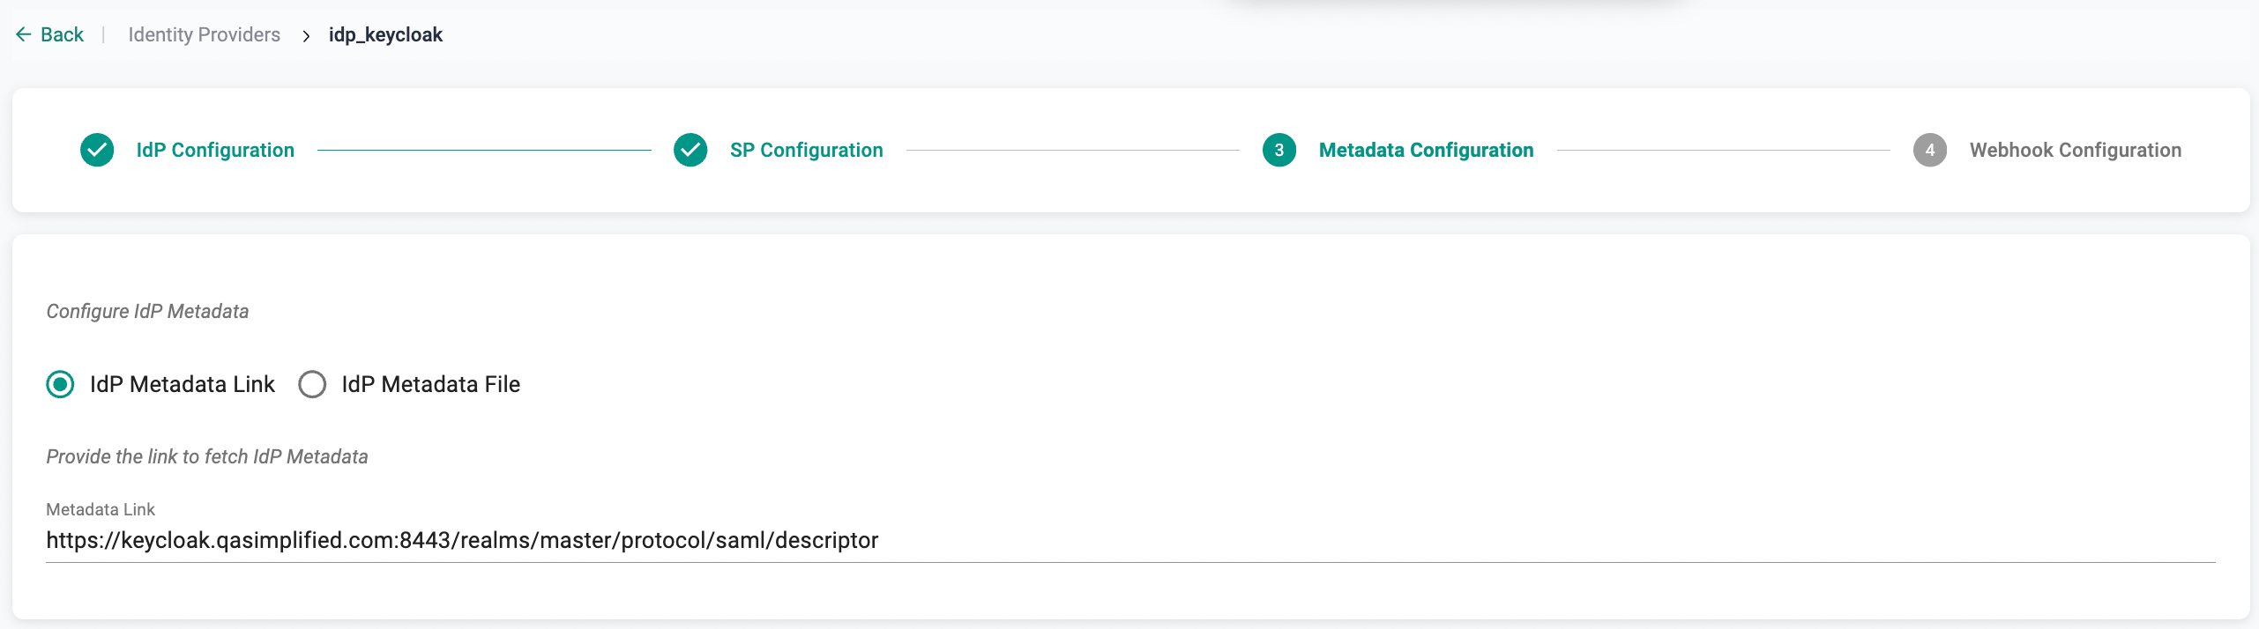Select the Metadata Configuration step label

click(x=1426, y=150)
